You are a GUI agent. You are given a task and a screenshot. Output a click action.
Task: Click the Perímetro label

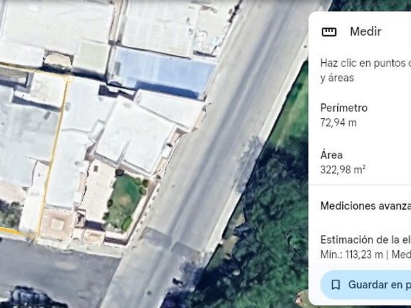344,108
